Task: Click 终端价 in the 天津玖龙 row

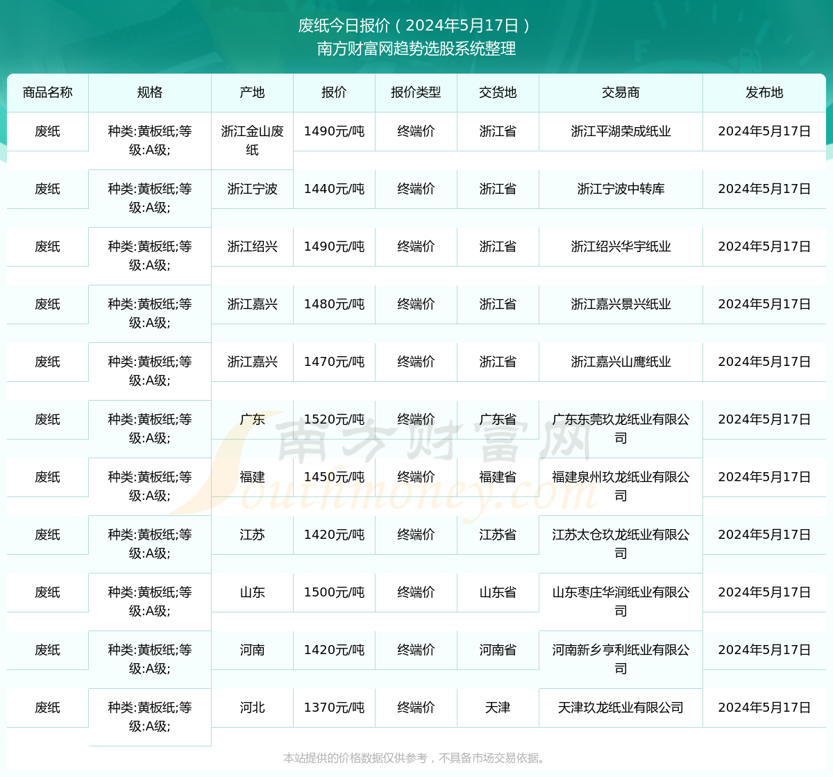Action: pyautogui.click(x=416, y=708)
